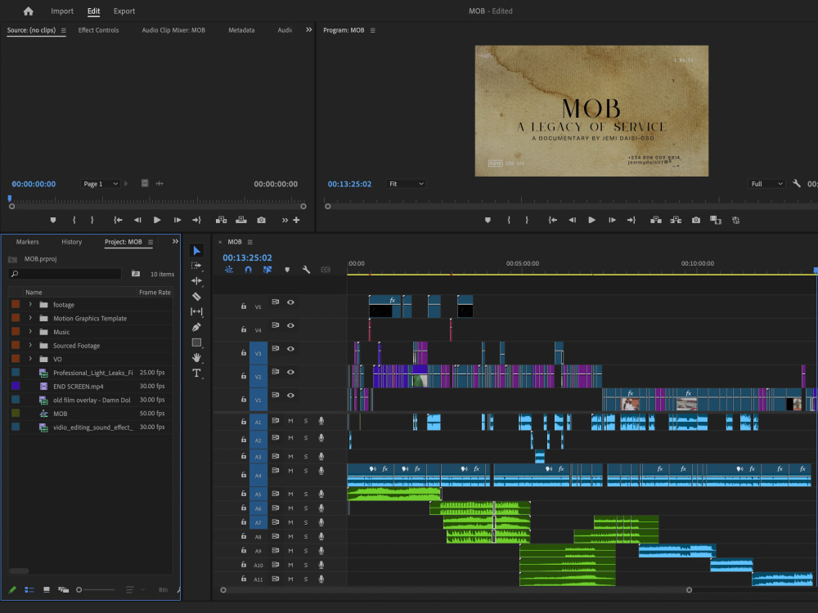Play the Source monitor
Viewport: 818px width, 613px height.
pyautogui.click(x=157, y=221)
